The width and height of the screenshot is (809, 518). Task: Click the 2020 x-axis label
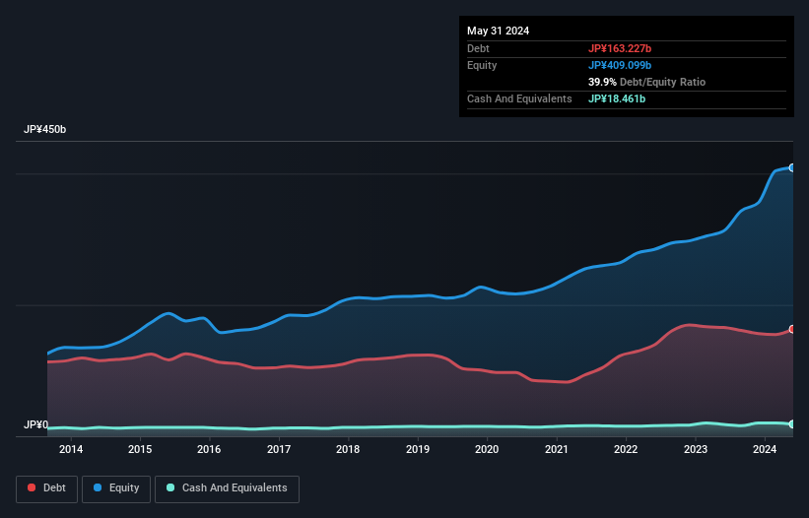[487, 449]
